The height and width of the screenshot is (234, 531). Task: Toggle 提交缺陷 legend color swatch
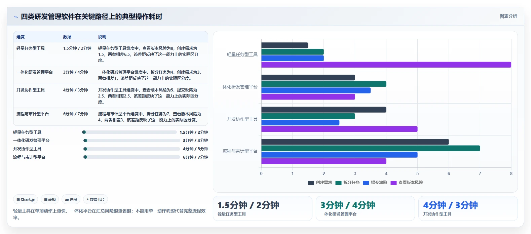pyautogui.click(x=366, y=183)
